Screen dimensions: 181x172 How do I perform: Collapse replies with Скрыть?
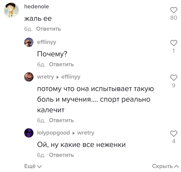click(165, 166)
